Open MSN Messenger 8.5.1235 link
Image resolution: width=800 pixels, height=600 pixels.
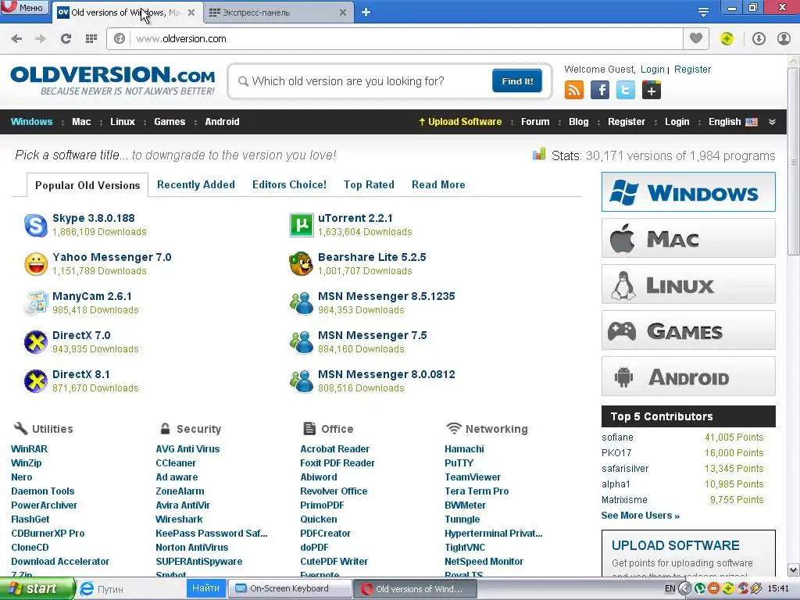click(x=386, y=296)
